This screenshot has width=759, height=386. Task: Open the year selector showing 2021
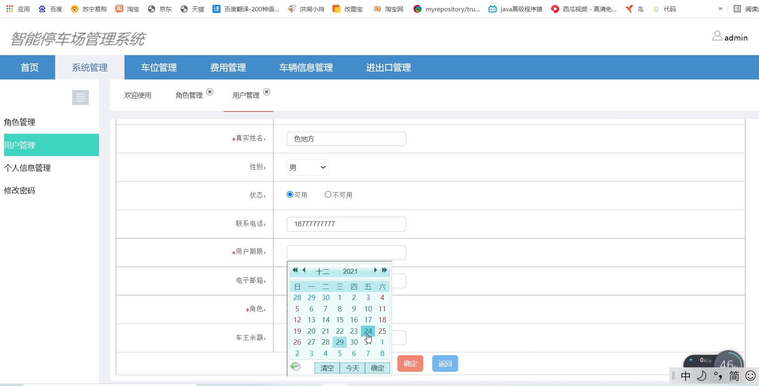[x=350, y=271]
